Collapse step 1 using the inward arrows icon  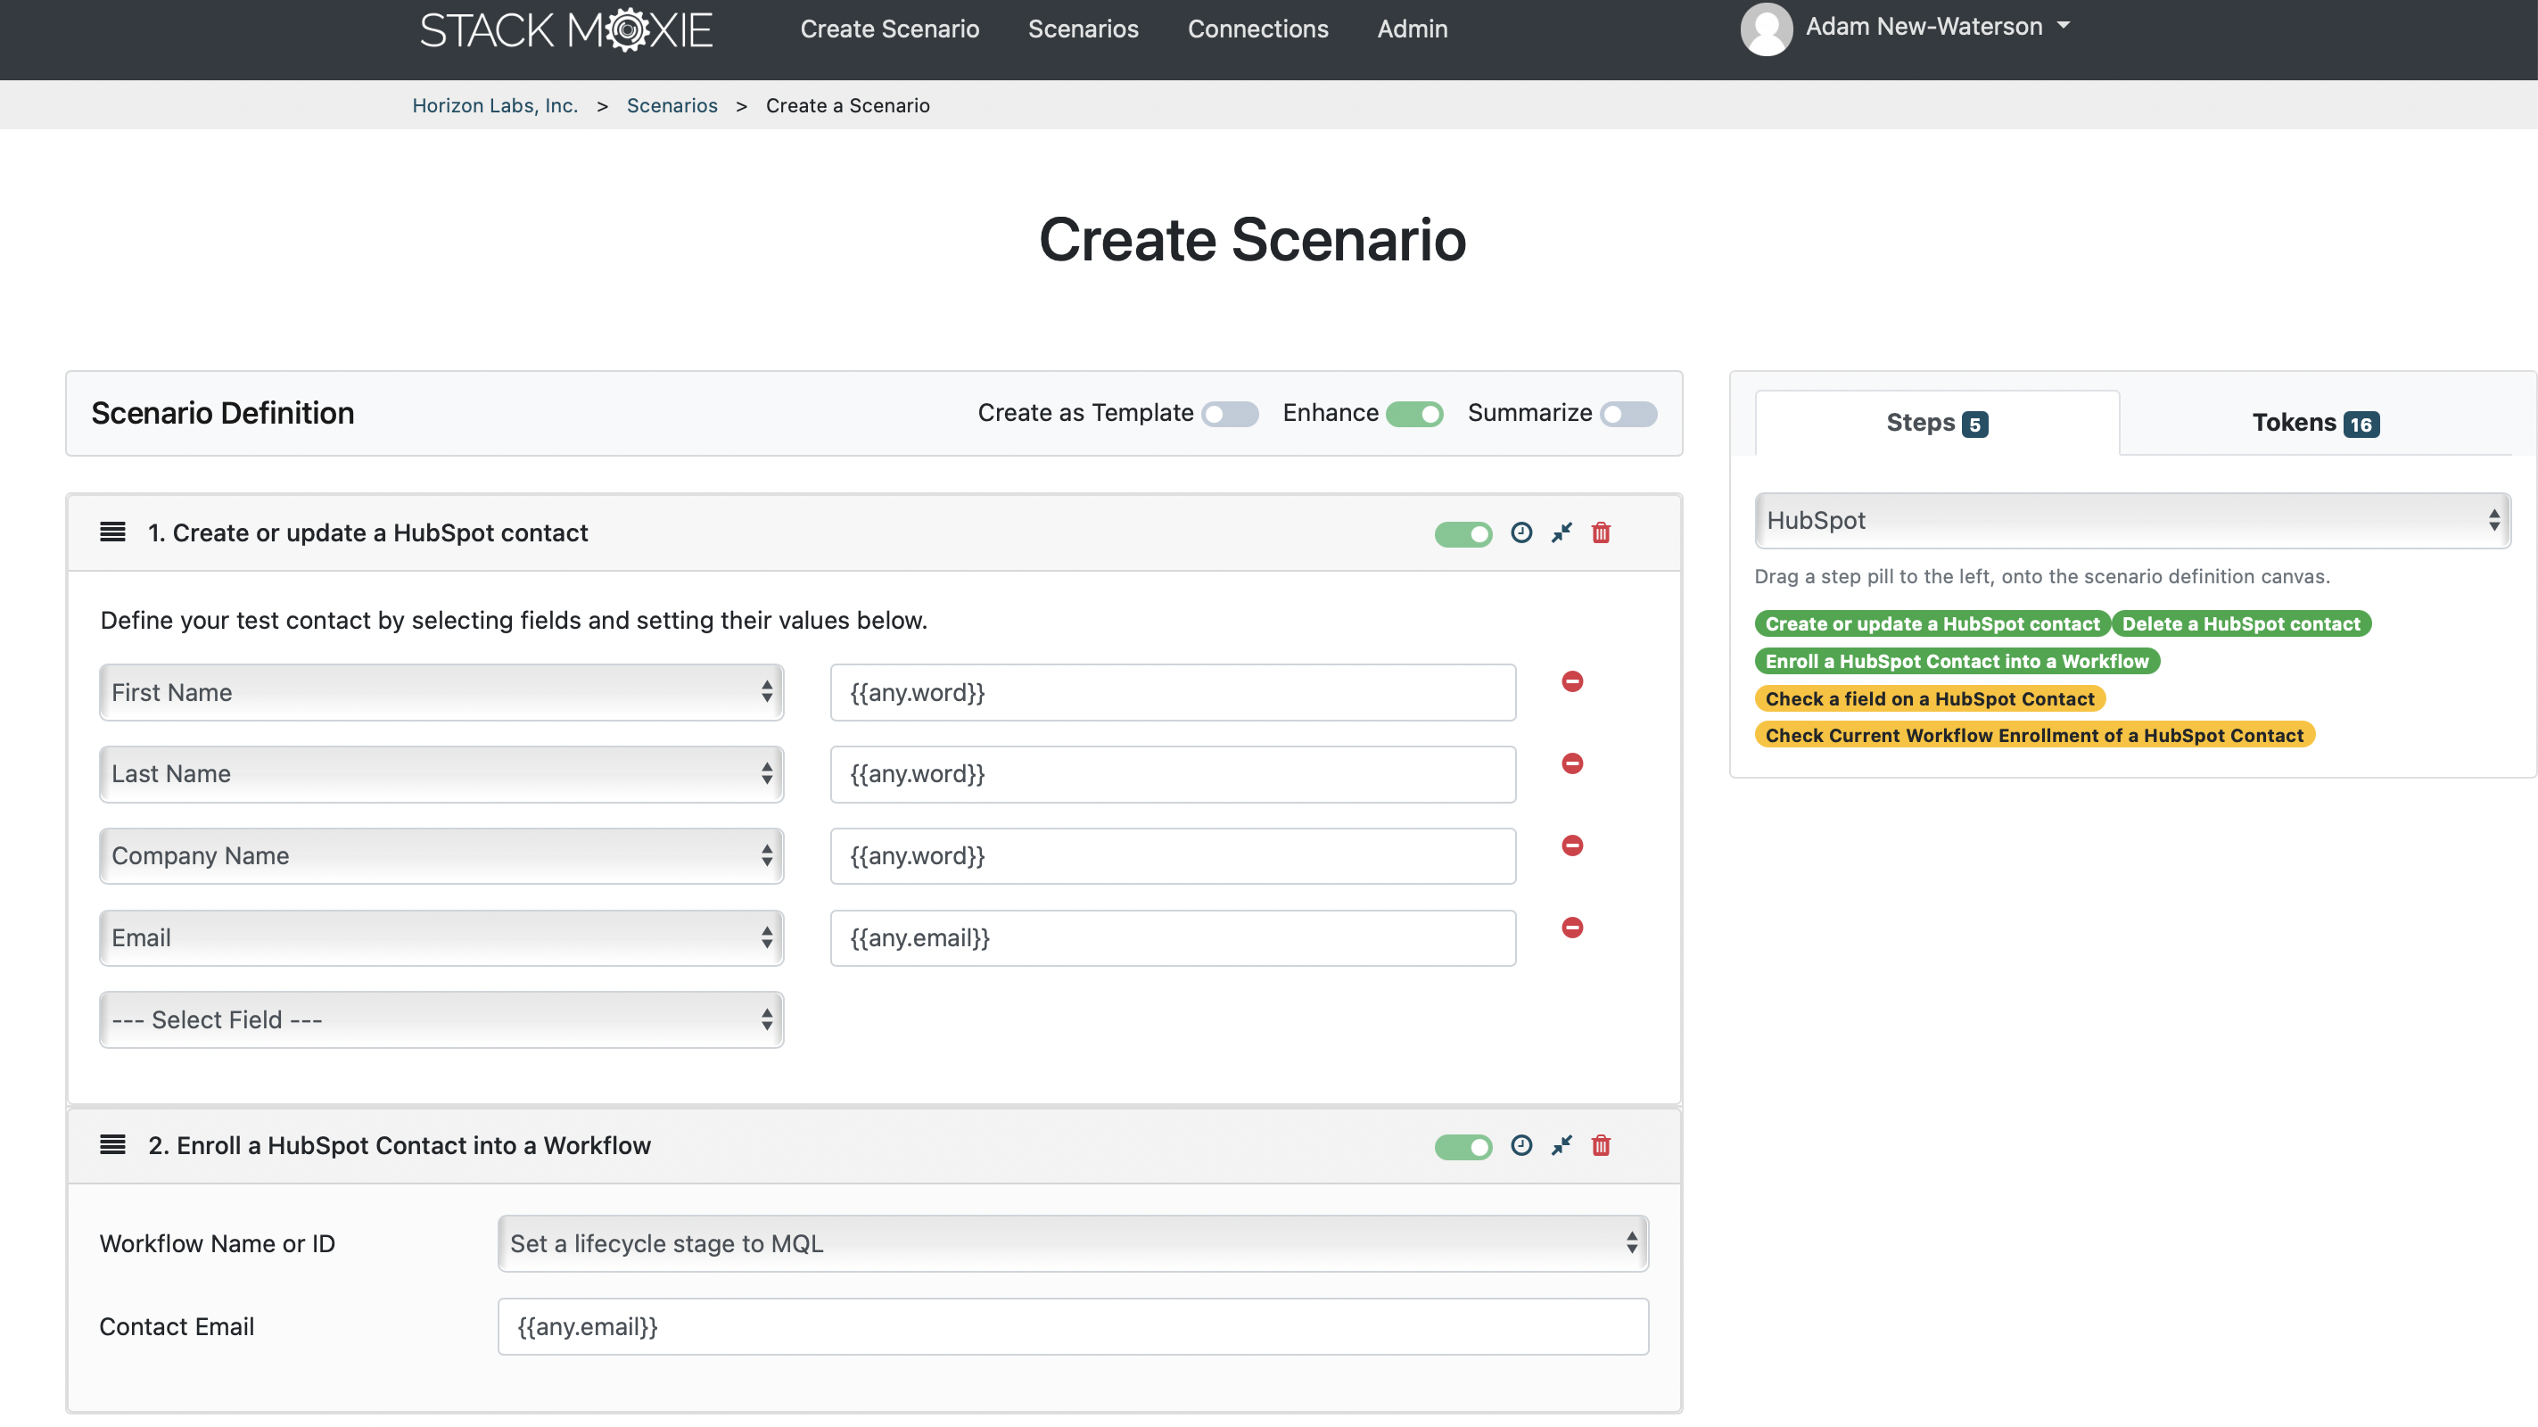(1562, 533)
